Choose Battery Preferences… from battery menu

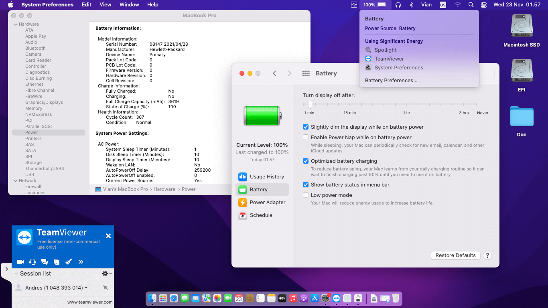click(x=391, y=81)
